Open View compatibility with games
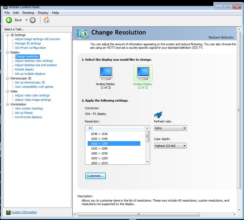 [34, 87]
